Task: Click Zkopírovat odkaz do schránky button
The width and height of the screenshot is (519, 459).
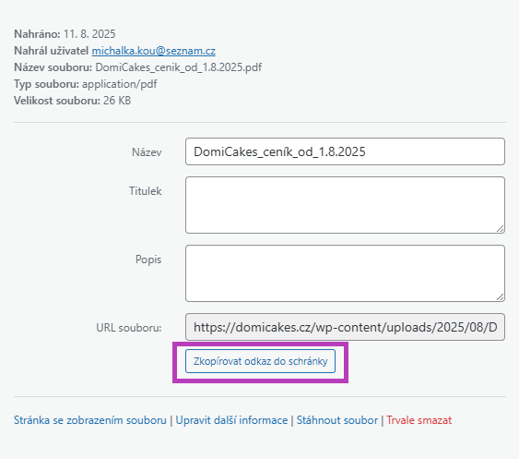Action: [260, 361]
